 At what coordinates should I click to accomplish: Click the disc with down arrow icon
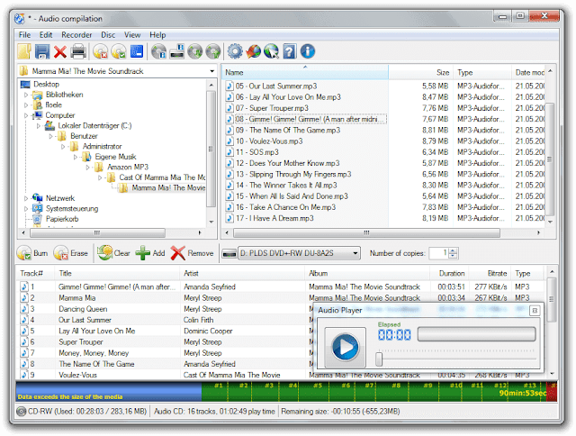195,51
